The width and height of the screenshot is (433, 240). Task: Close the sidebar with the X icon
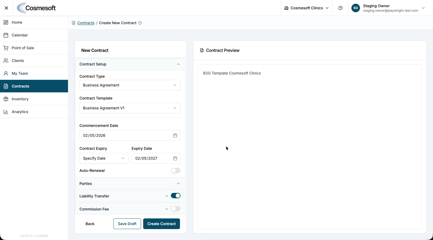(x=6, y=8)
